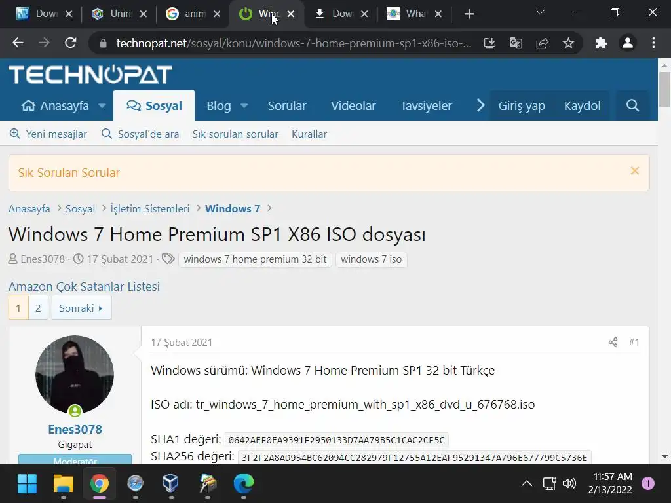Screen dimensions: 671x503
Task: Open the Chrome three-dot menu
Action: click(653, 43)
